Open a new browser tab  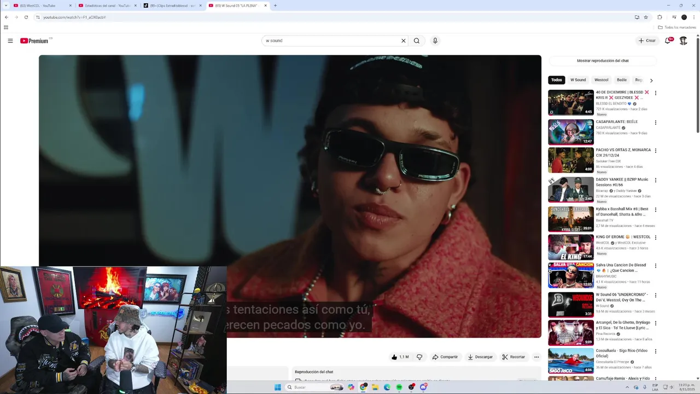click(x=275, y=5)
